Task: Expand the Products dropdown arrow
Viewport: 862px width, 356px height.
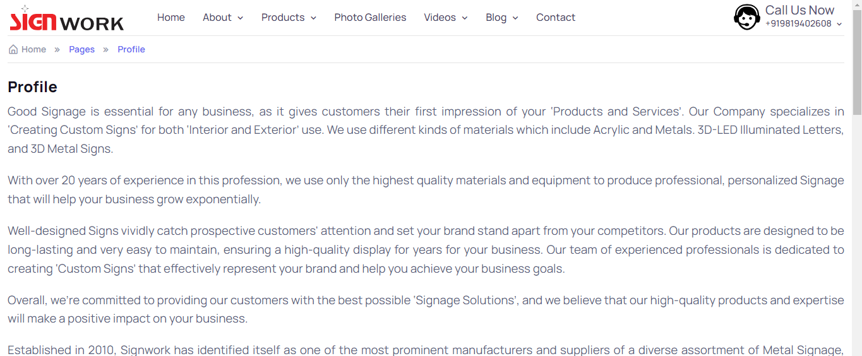Action: click(x=313, y=18)
